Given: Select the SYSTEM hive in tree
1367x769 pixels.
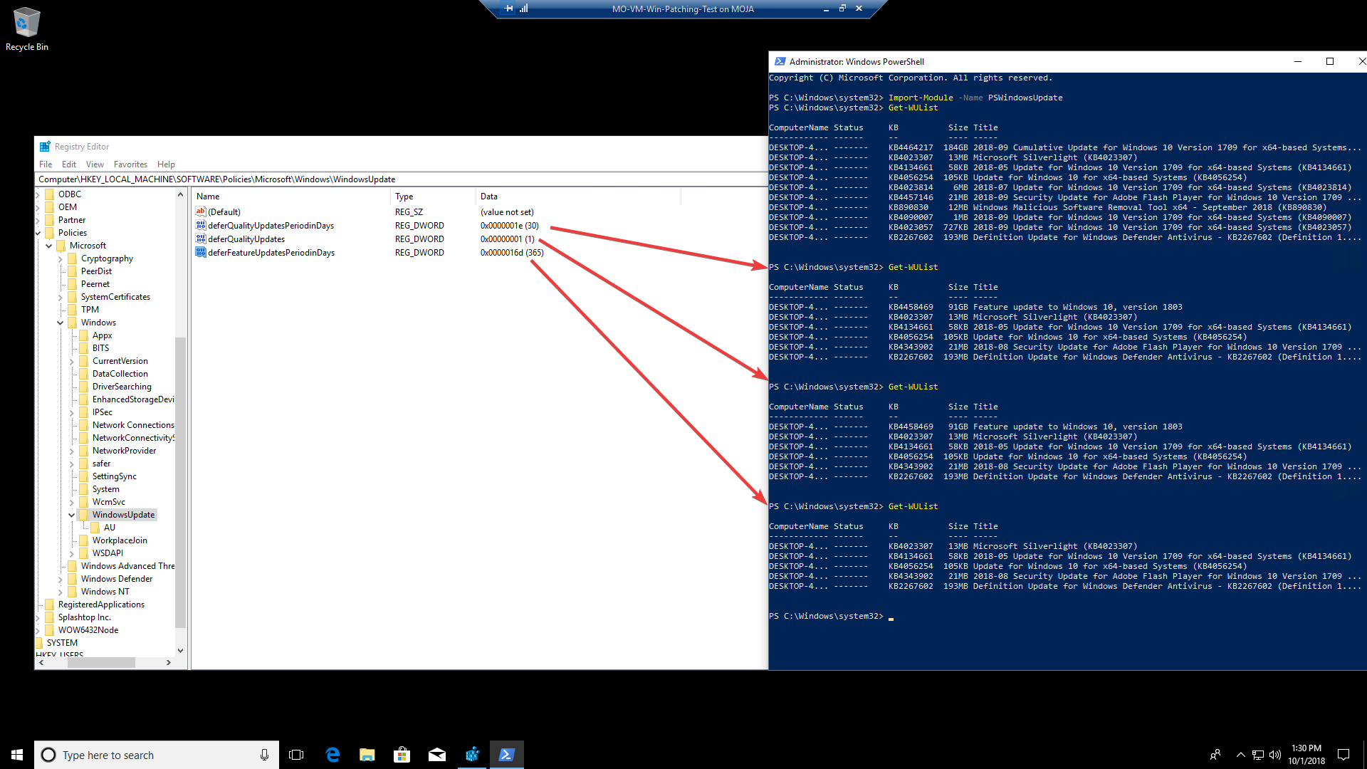Looking at the screenshot, I should (x=62, y=643).
